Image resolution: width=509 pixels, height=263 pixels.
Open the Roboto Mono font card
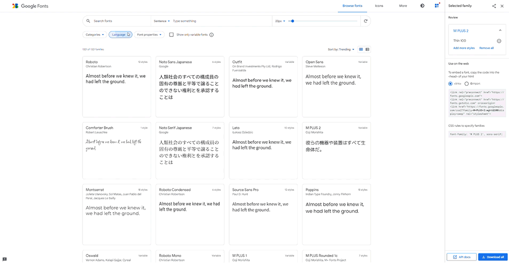[190, 256]
